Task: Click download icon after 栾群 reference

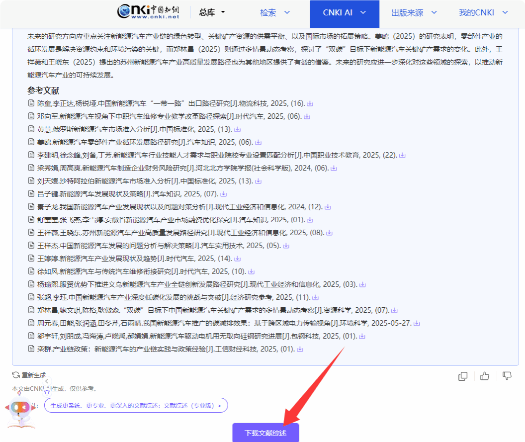Action: (x=300, y=349)
